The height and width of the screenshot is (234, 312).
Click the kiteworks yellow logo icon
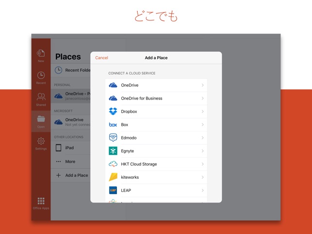click(x=113, y=177)
